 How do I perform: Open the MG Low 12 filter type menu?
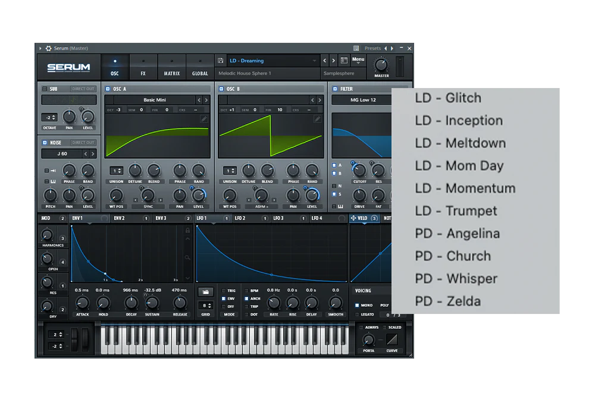[x=363, y=100]
